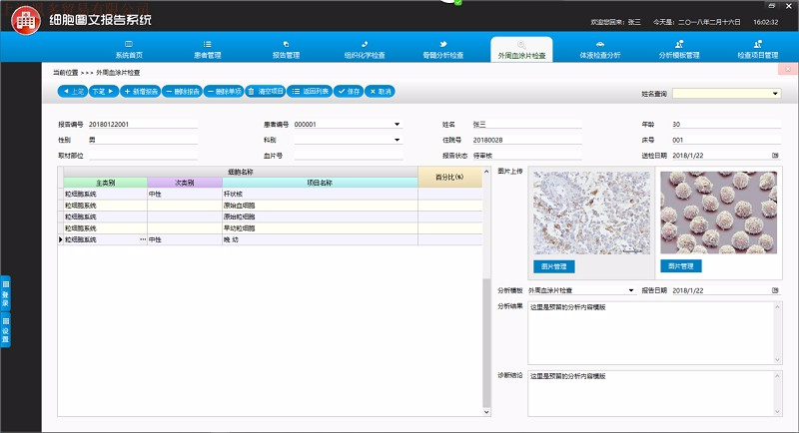799x433 pixels.
Task: Click the ellipsis button in the selected row
Action: coord(143,239)
